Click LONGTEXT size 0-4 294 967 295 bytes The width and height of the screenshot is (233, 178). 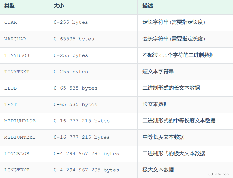86,170
